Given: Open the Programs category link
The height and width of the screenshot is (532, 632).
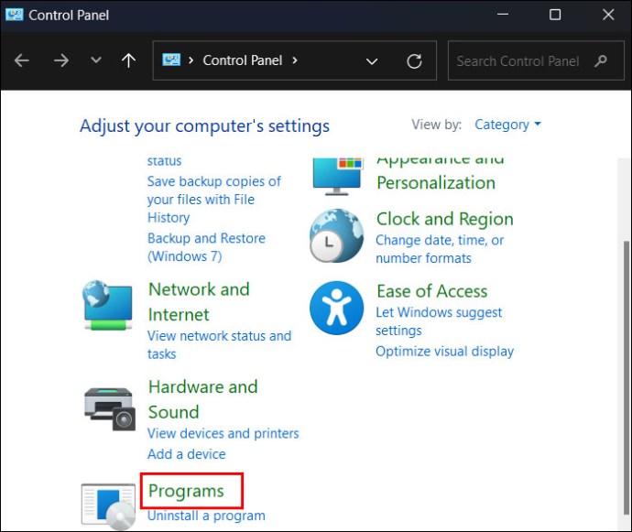Looking at the screenshot, I should (x=186, y=491).
